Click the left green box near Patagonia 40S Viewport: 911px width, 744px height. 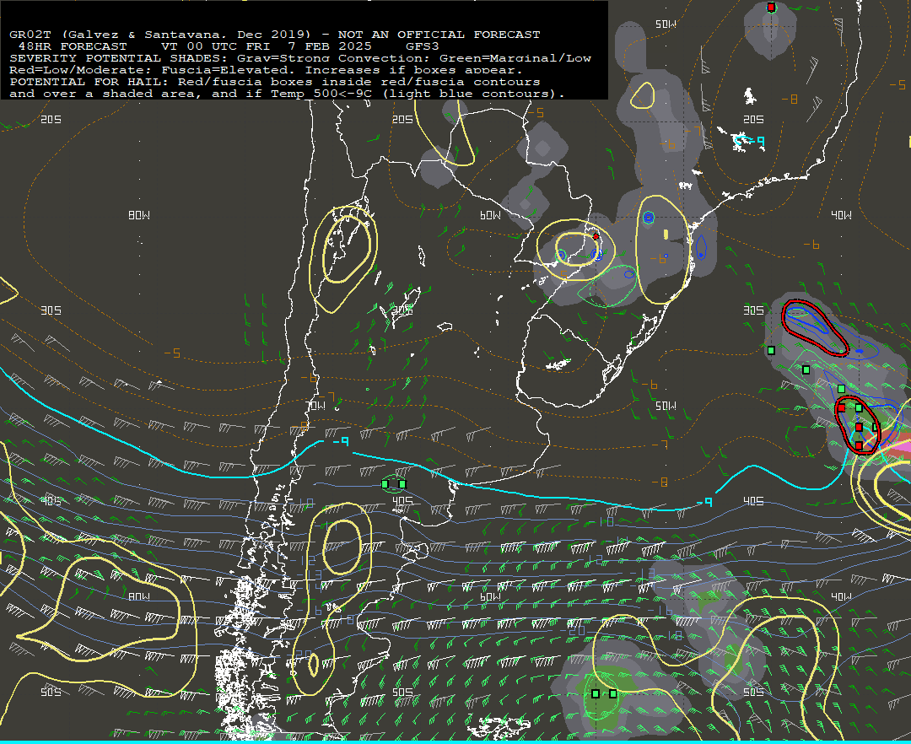pyautogui.click(x=385, y=484)
